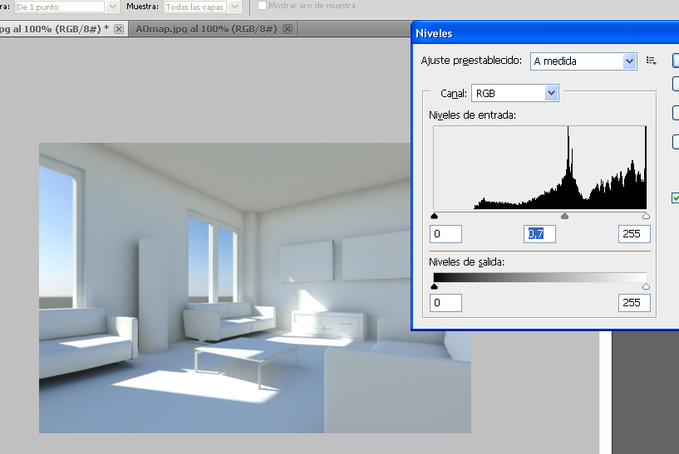The width and height of the screenshot is (679, 454).
Task: Click the input midtone gray slider
Action: click(564, 216)
